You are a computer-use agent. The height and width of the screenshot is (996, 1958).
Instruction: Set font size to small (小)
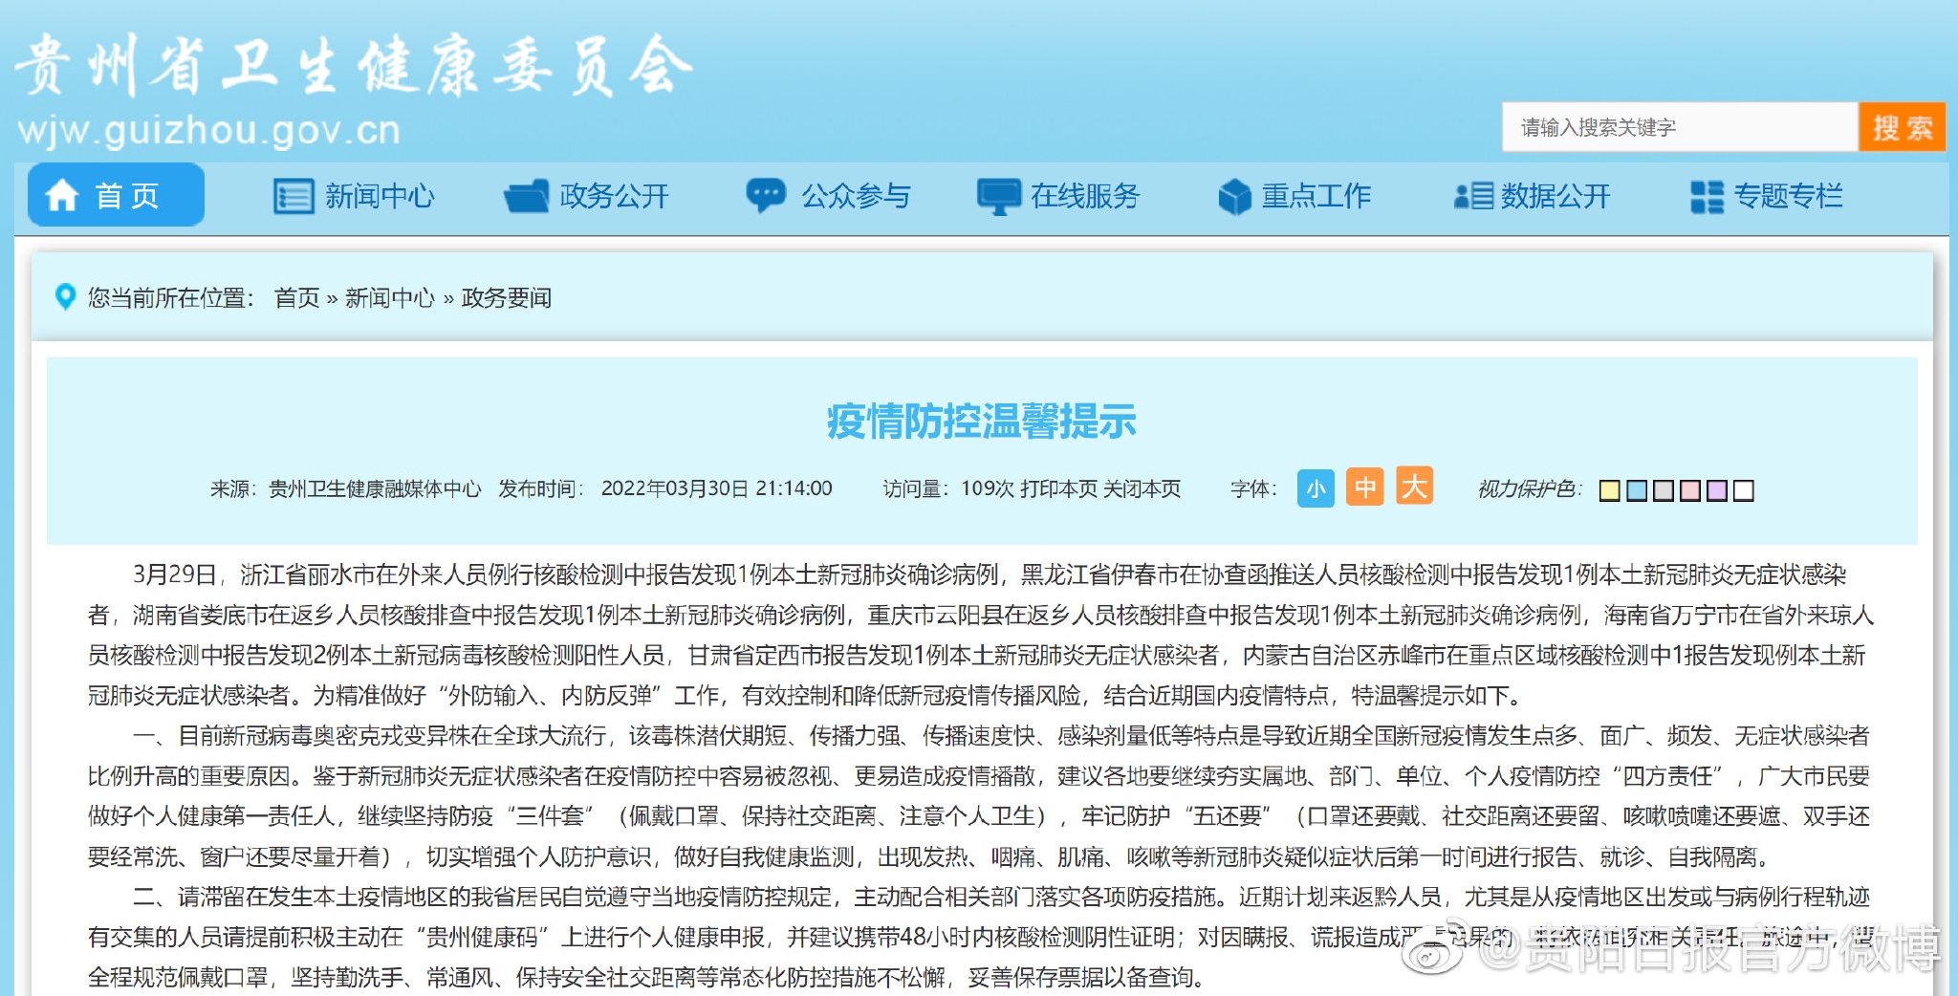[x=1316, y=488]
